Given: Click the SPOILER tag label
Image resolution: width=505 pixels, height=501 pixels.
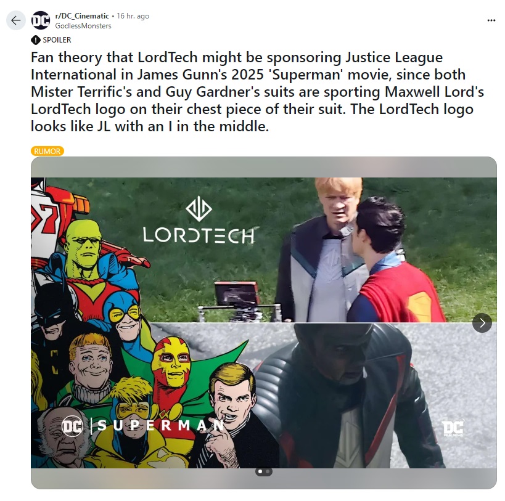Looking at the screenshot, I should tap(57, 40).
